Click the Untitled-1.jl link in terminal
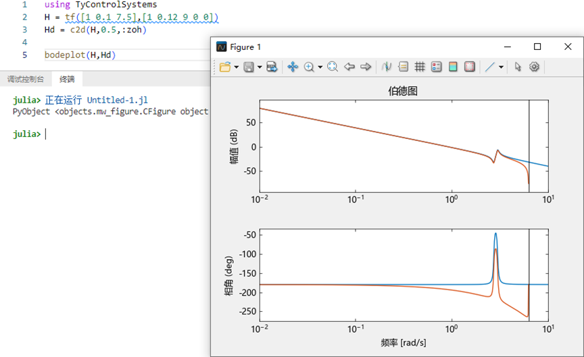The height and width of the screenshot is (357, 584). coord(118,100)
